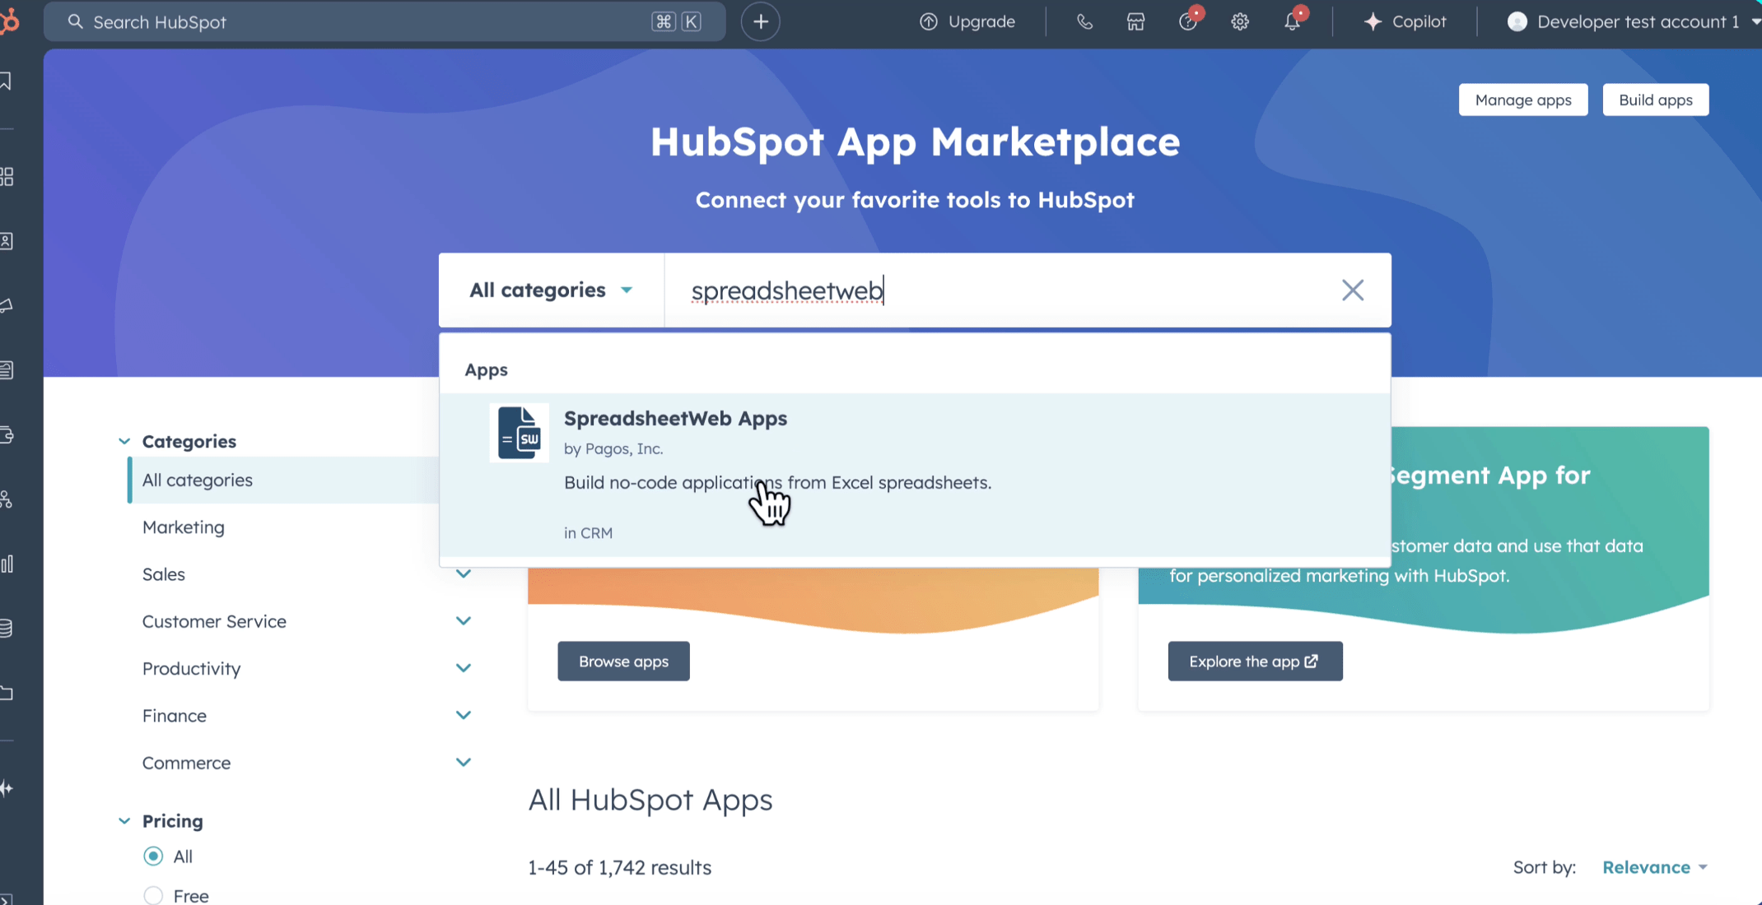Open the notifications bell
1762x905 pixels.
click(1293, 21)
